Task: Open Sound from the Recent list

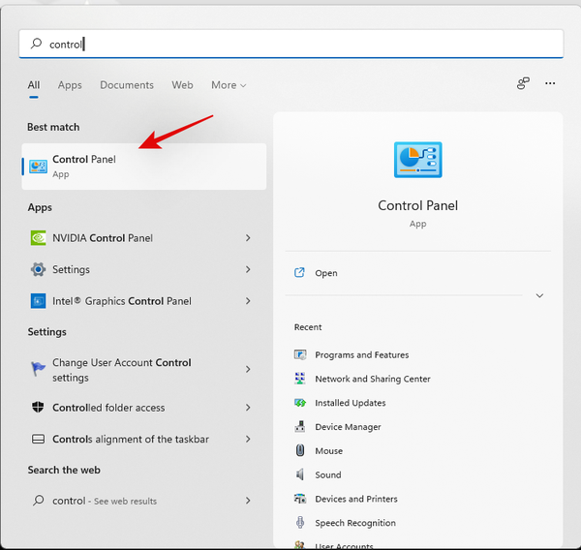Action: tap(328, 474)
